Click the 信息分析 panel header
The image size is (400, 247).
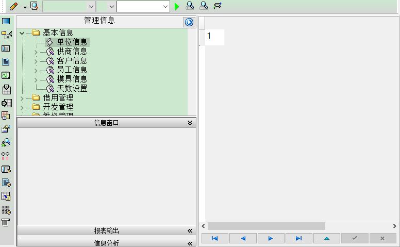[106, 242]
